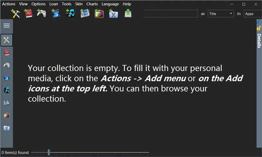Maximize the application window
Screen dimensions: 262x157
(244, 4)
